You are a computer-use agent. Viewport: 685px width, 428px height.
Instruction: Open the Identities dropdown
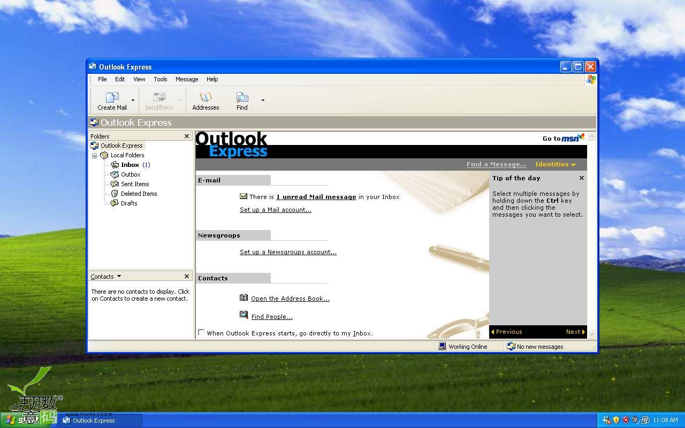(555, 164)
